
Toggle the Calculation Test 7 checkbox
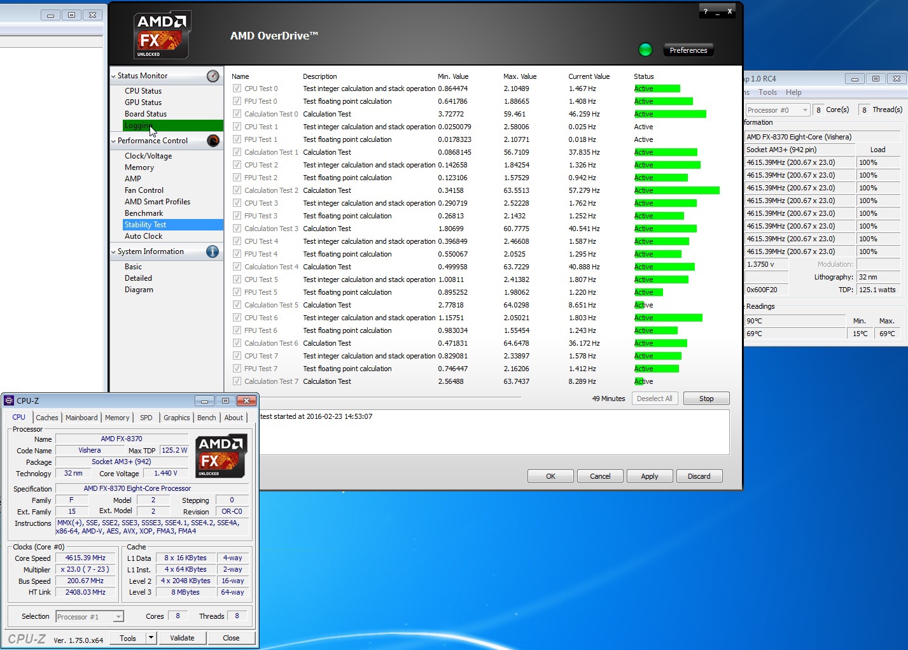click(237, 381)
